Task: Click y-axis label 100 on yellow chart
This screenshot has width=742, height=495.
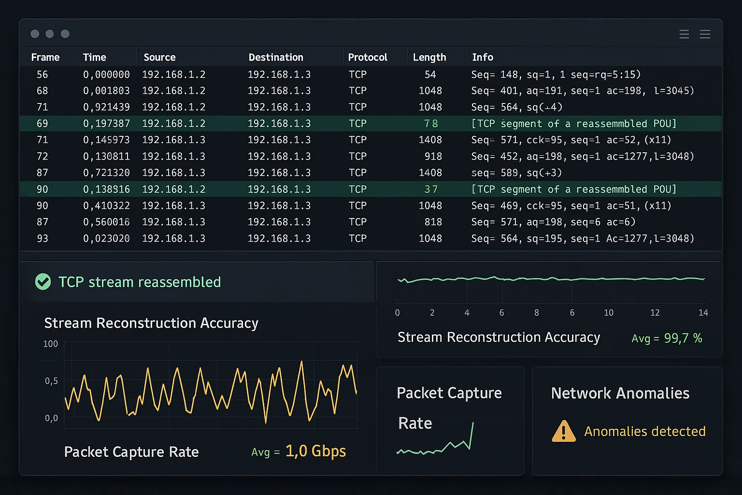Action: pyautogui.click(x=50, y=344)
